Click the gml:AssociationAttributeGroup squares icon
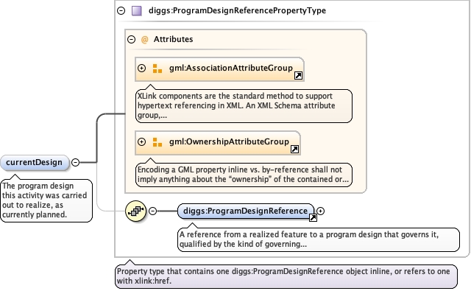471x291 pixels. [157, 69]
